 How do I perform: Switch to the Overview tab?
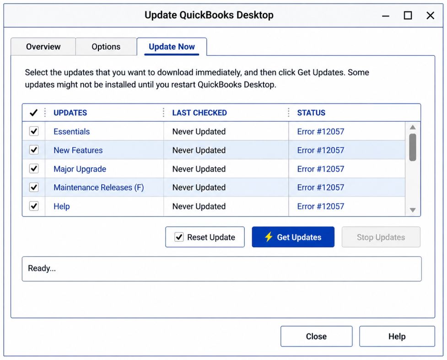(x=43, y=47)
